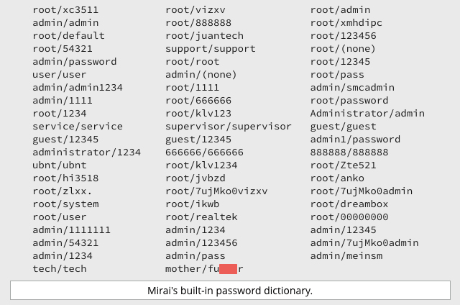Click the admin/smcadmin entry
The height and width of the screenshot is (305, 460).
pyautogui.click(x=352, y=88)
